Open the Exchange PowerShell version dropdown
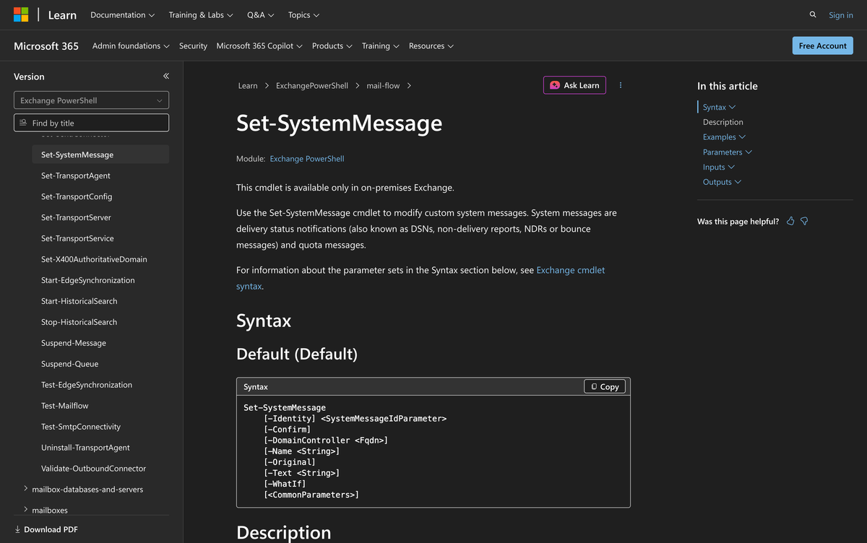Viewport: 867px width, 543px height. pyautogui.click(x=91, y=100)
